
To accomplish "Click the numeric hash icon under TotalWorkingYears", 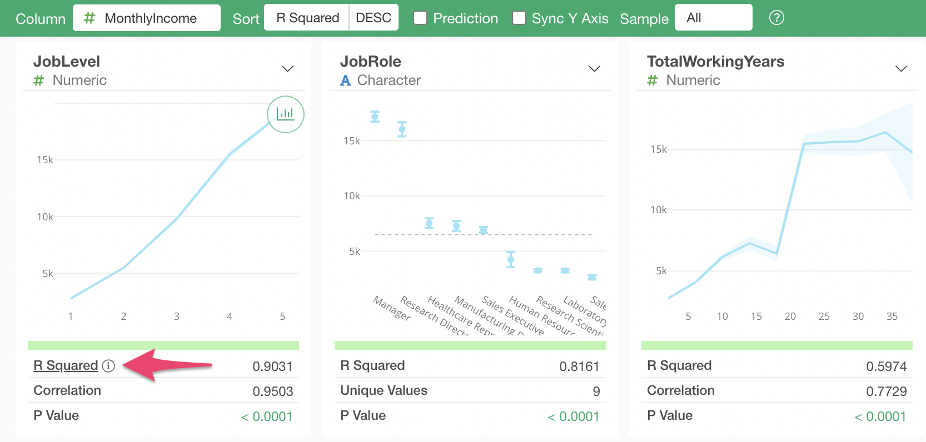I will [x=652, y=81].
